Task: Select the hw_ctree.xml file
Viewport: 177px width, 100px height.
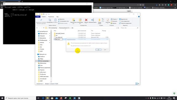Action: (59, 37)
